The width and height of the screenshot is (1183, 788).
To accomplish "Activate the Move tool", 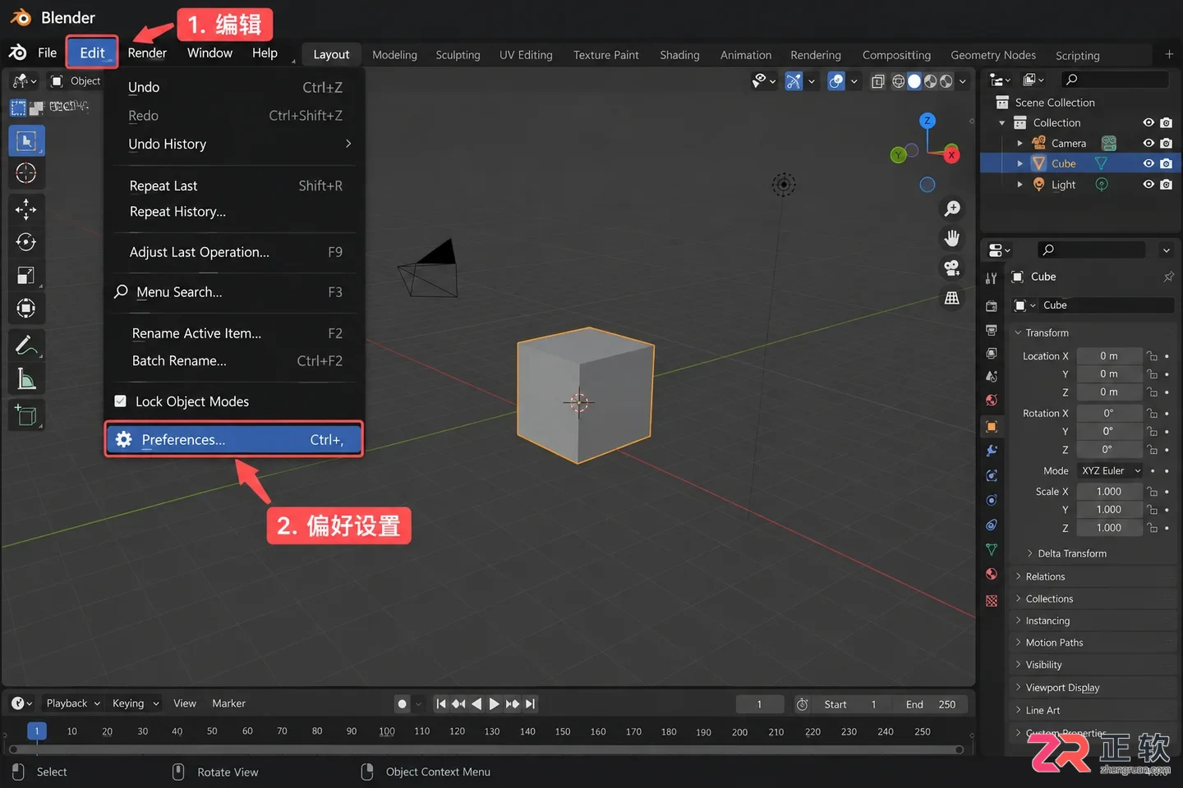I will [26, 209].
